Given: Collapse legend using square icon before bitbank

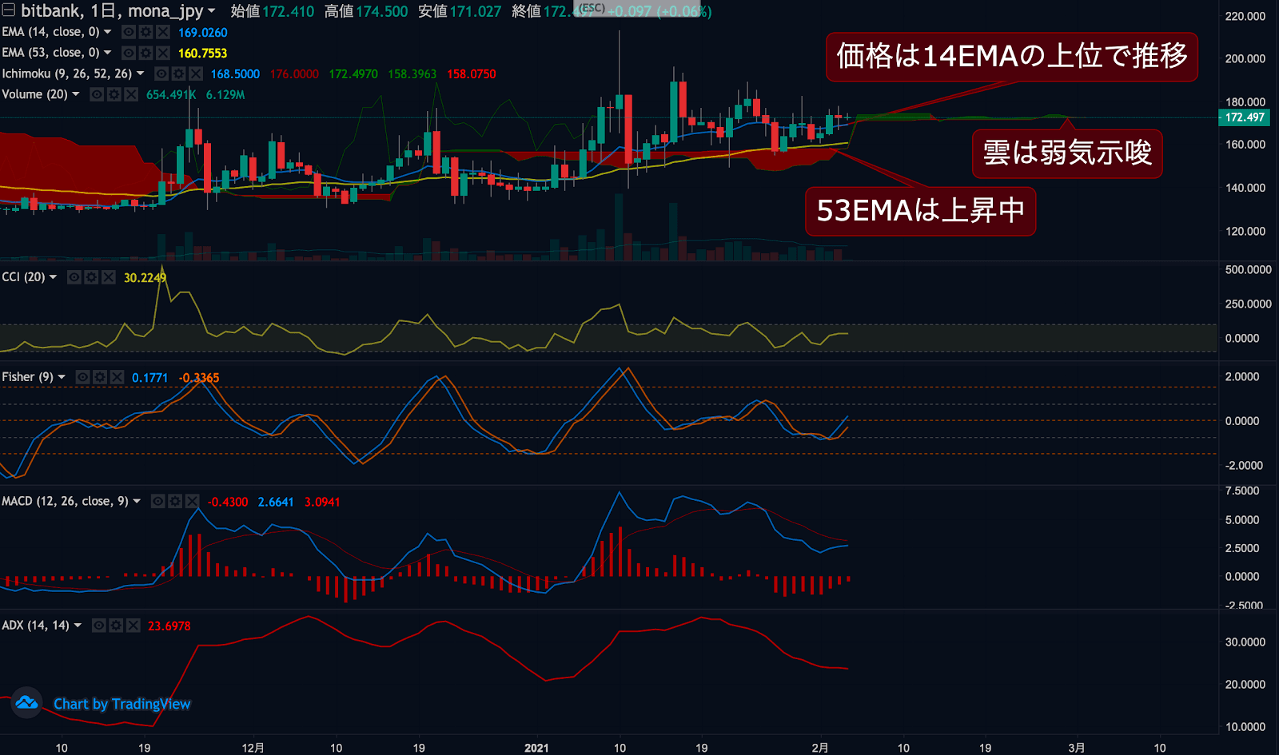Looking at the screenshot, I should (x=9, y=10).
